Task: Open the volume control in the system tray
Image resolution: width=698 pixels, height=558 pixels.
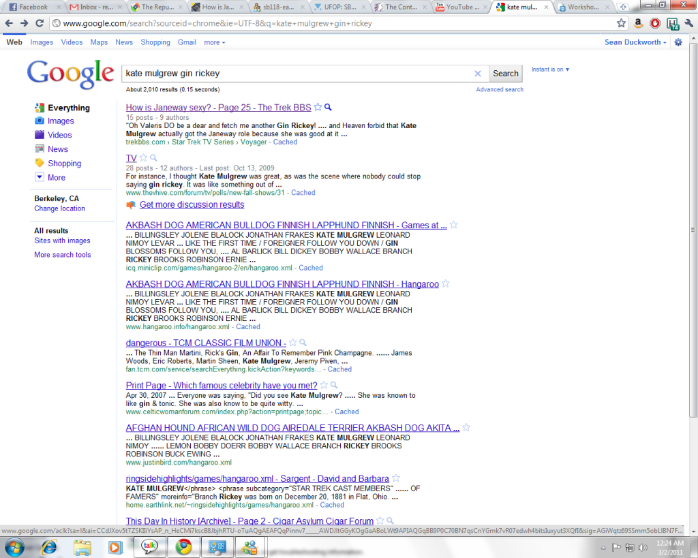Action: 642,547
